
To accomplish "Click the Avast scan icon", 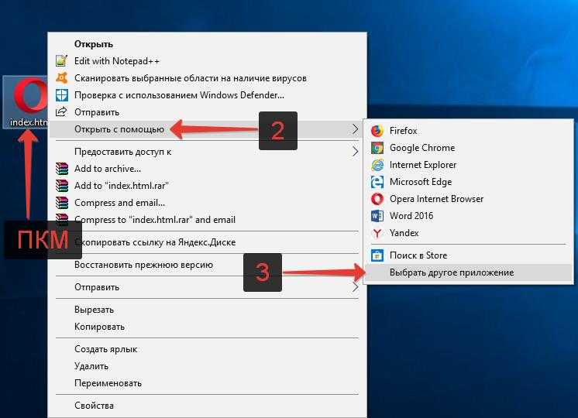I will (x=61, y=77).
